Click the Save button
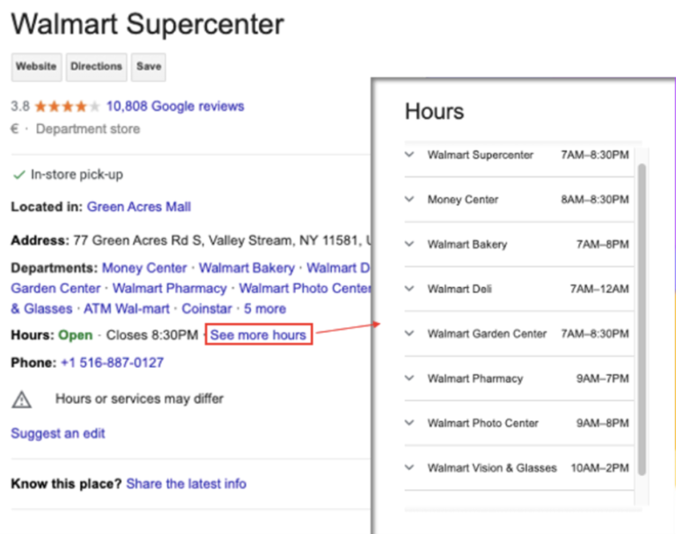This screenshot has width=676, height=534. [x=149, y=67]
